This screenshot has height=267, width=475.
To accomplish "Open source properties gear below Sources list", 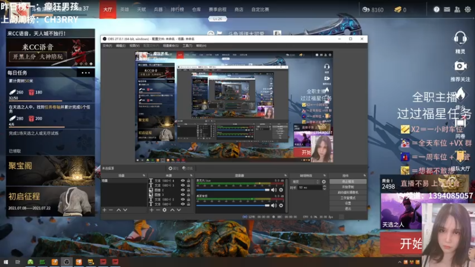I will click(x=164, y=210).
